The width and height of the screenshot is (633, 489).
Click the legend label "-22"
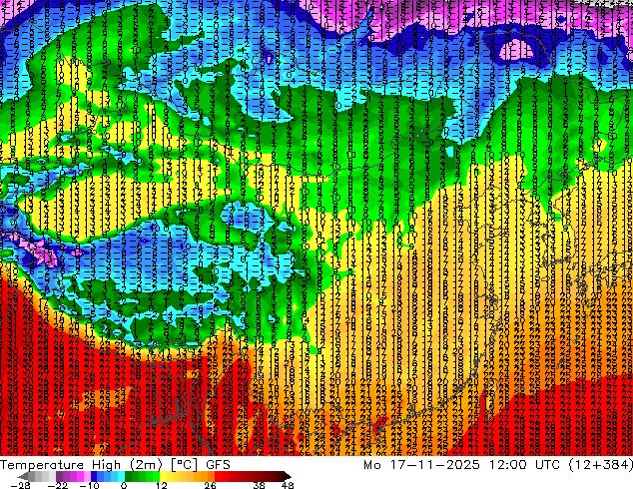(57, 485)
